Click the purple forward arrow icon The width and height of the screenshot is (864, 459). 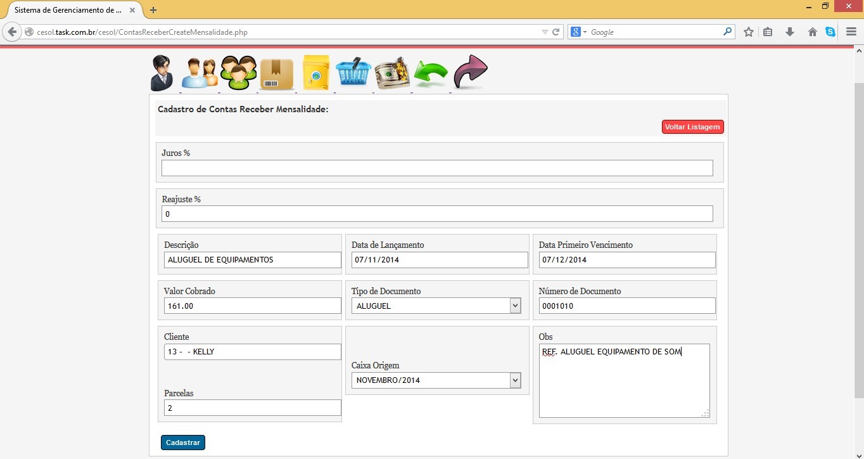tap(470, 72)
